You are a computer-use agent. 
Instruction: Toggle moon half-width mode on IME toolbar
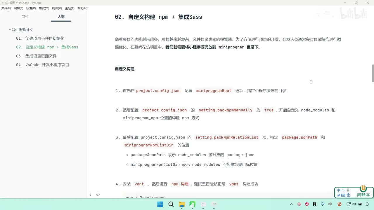click(x=338, y=195)
